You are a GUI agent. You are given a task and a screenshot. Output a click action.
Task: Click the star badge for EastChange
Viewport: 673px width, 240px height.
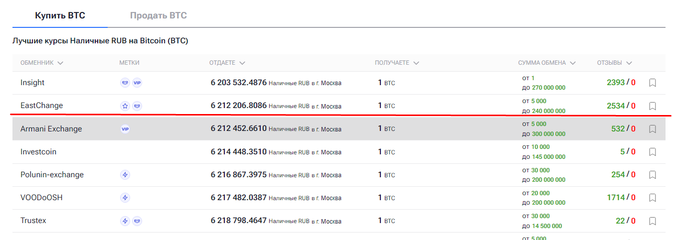125,106
